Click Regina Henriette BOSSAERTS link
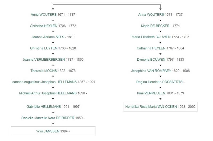 pos(160,82)
